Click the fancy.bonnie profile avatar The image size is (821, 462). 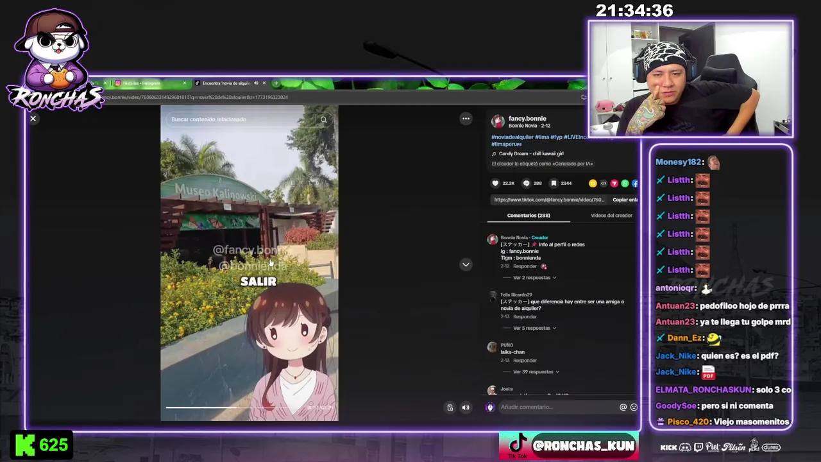498,121
